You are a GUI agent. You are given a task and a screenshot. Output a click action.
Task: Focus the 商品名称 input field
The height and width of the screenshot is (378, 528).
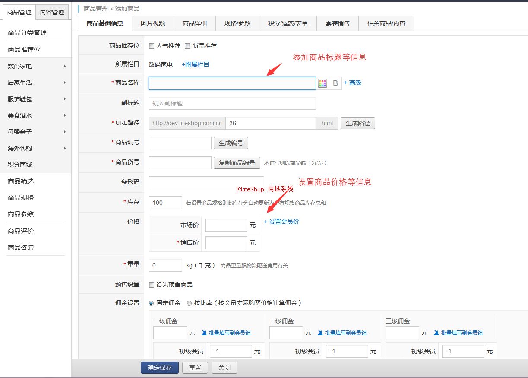click(x=232, y=83)
